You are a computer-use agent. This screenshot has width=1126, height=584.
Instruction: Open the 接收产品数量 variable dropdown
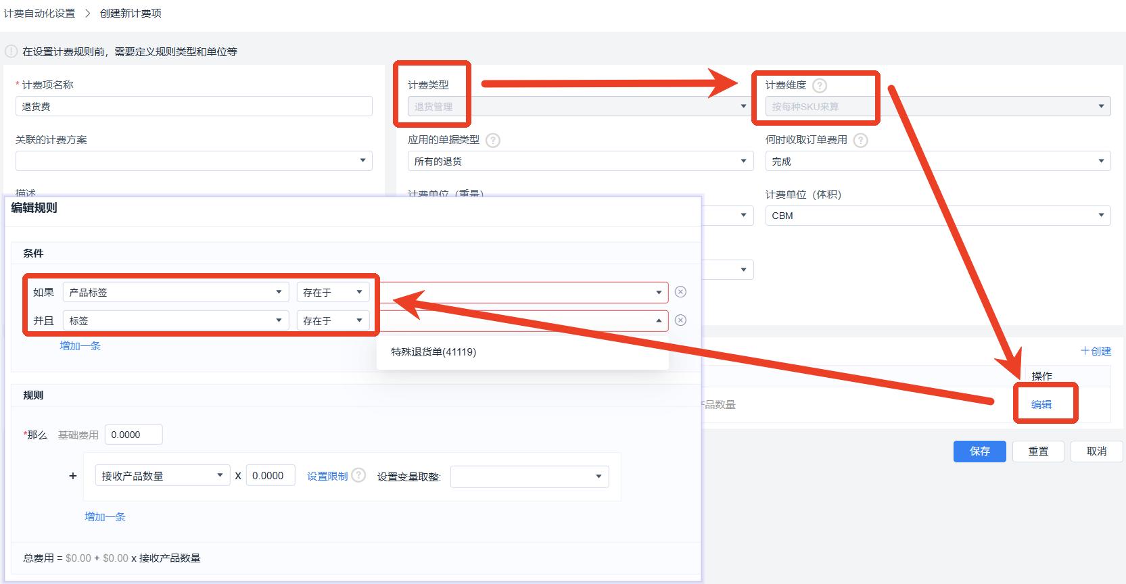[x=163, y=476]
